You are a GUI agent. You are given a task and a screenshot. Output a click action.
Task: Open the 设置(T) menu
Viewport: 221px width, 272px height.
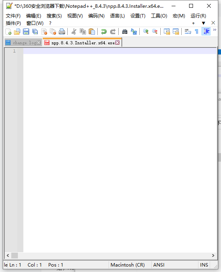[138, 16]
